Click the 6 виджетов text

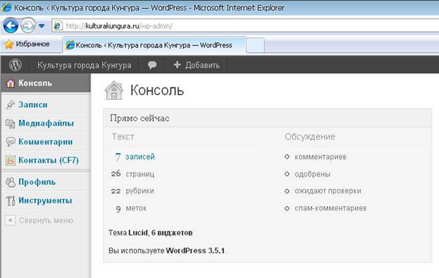point(172,233)
